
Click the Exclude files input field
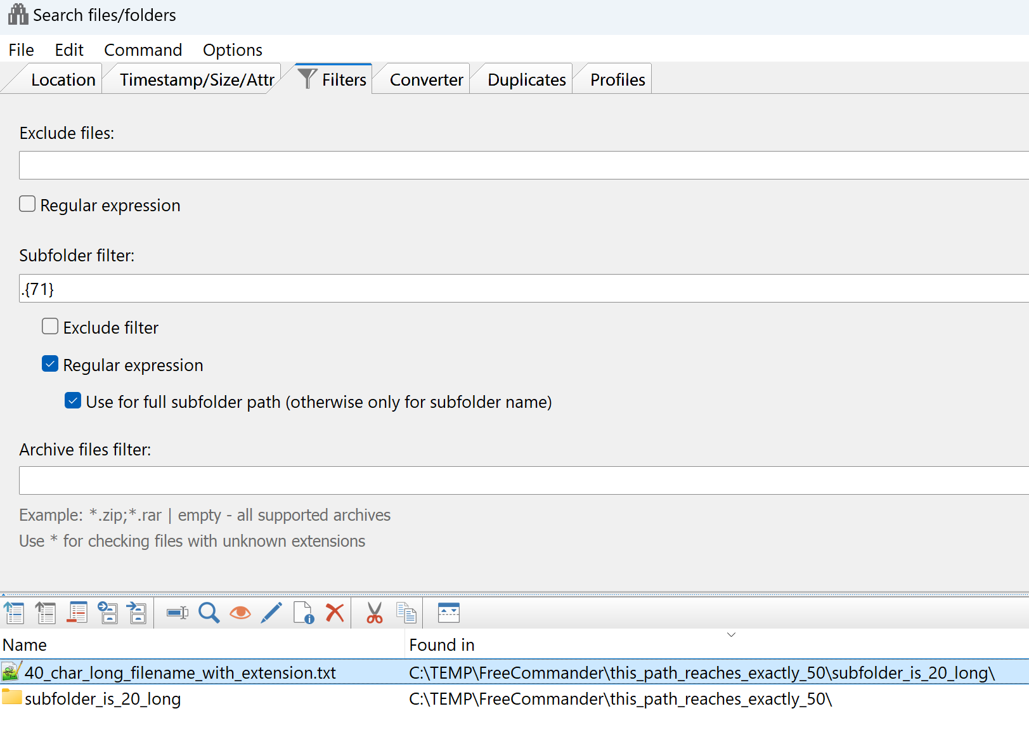coord(524,166)
